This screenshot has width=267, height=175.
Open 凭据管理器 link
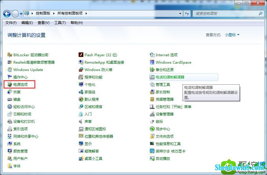point(164,99)
